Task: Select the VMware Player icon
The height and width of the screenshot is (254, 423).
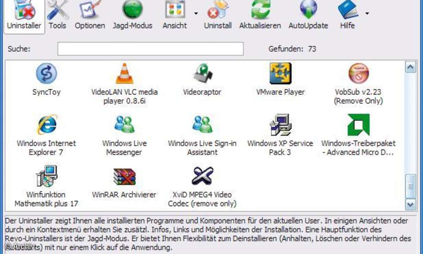Action: pos(280,73)
